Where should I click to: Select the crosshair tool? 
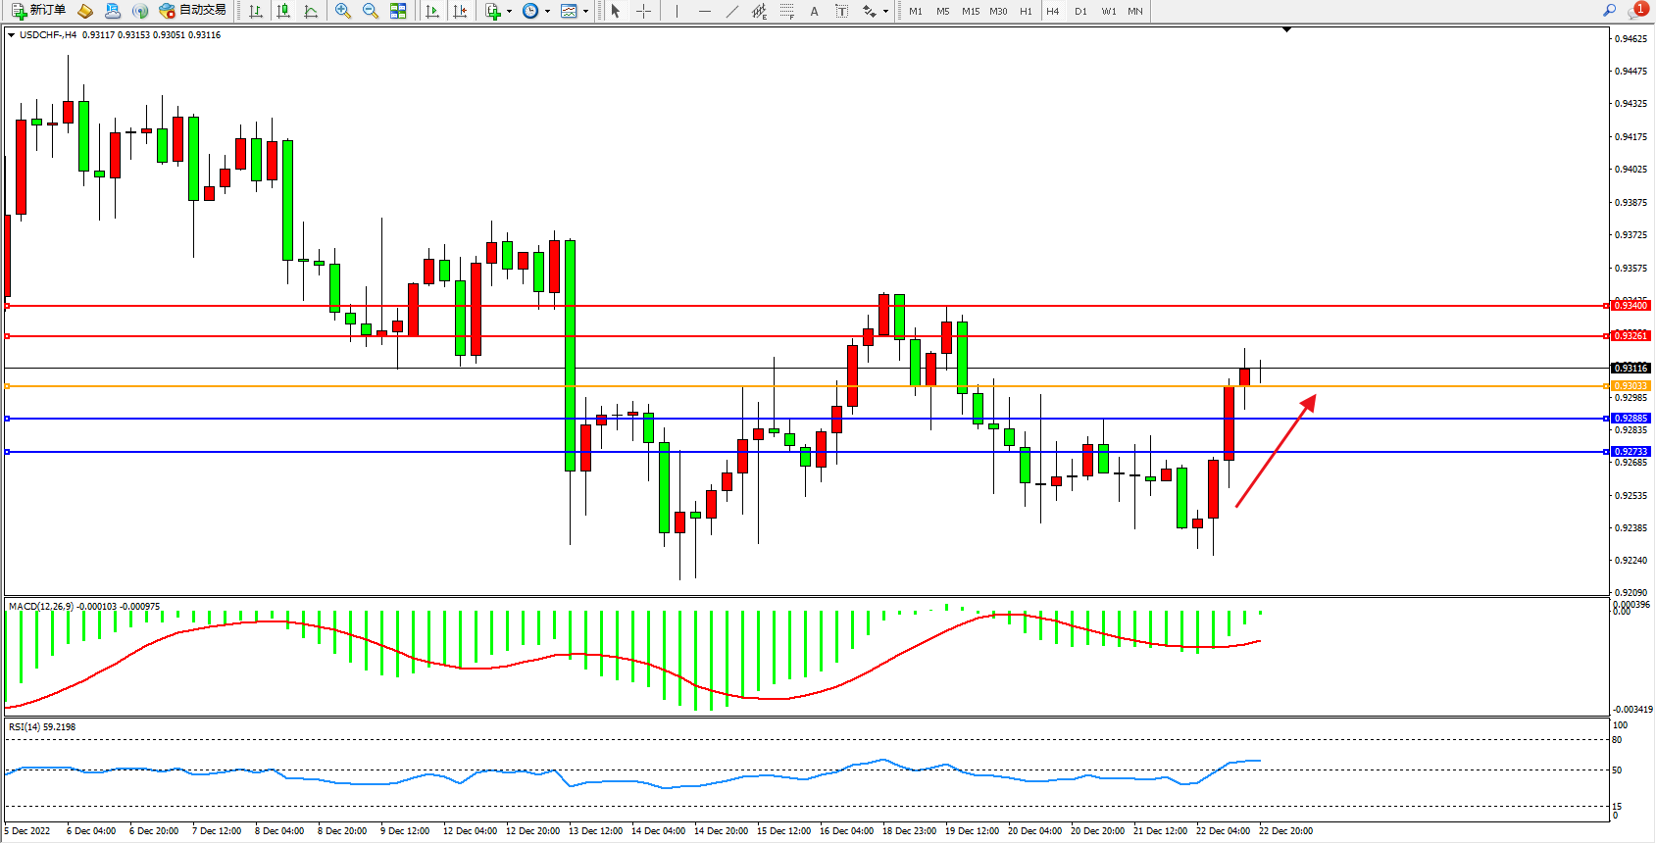644,11
